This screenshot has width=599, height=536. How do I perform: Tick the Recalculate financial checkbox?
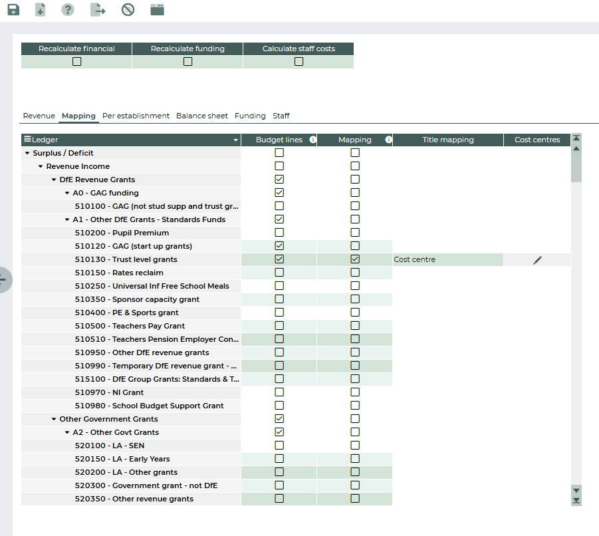point(76,62)
